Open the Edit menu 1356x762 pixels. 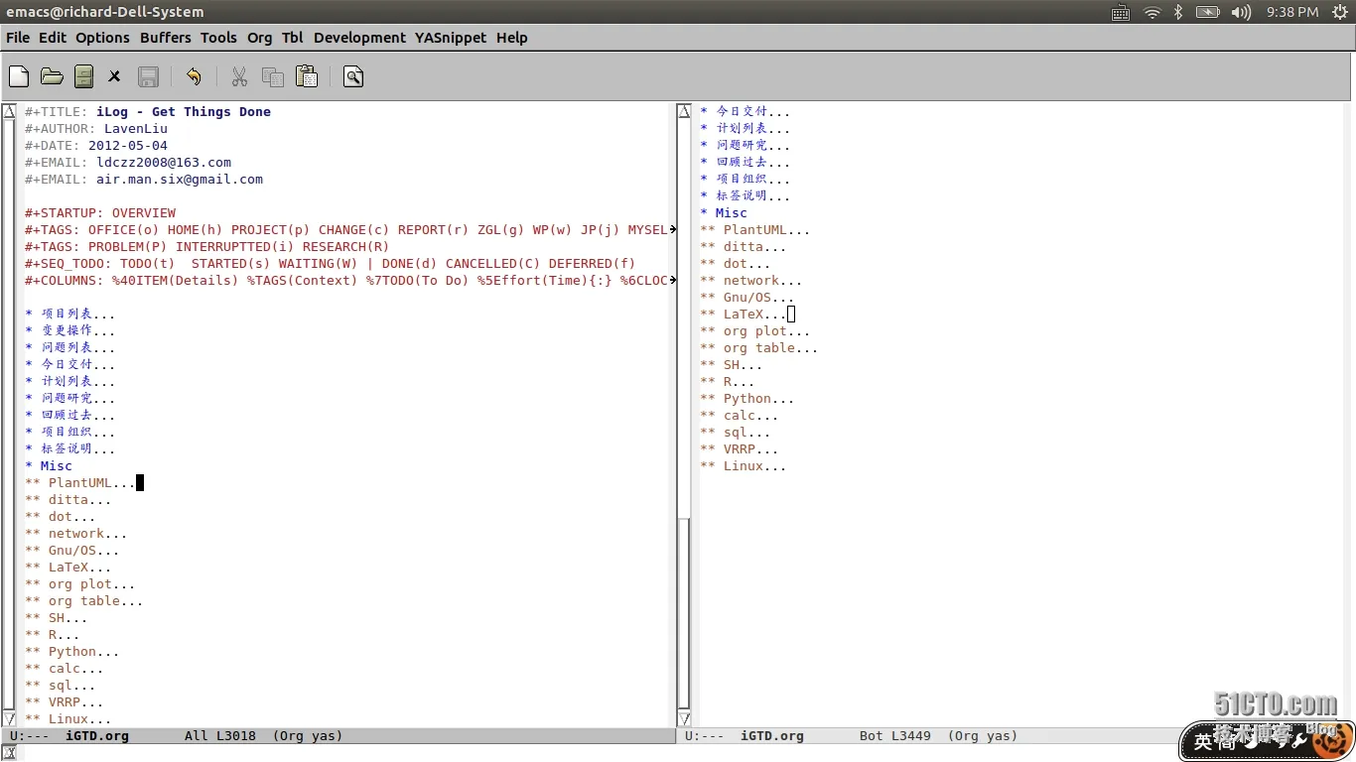53,38
